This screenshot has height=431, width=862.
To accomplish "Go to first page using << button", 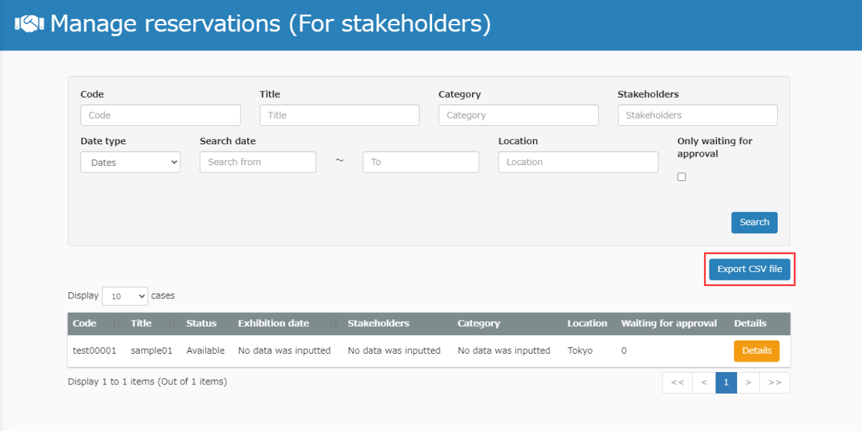I will point(678,382).
